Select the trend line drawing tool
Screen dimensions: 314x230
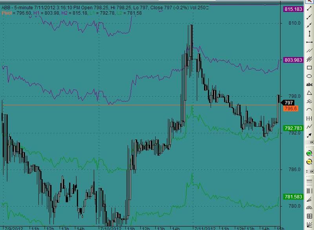pyautogui.click(x=309, y=9)
